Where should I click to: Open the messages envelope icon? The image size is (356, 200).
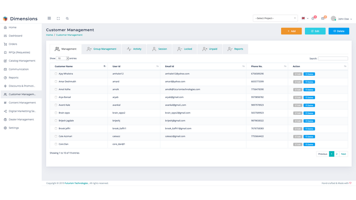(323, 19)
